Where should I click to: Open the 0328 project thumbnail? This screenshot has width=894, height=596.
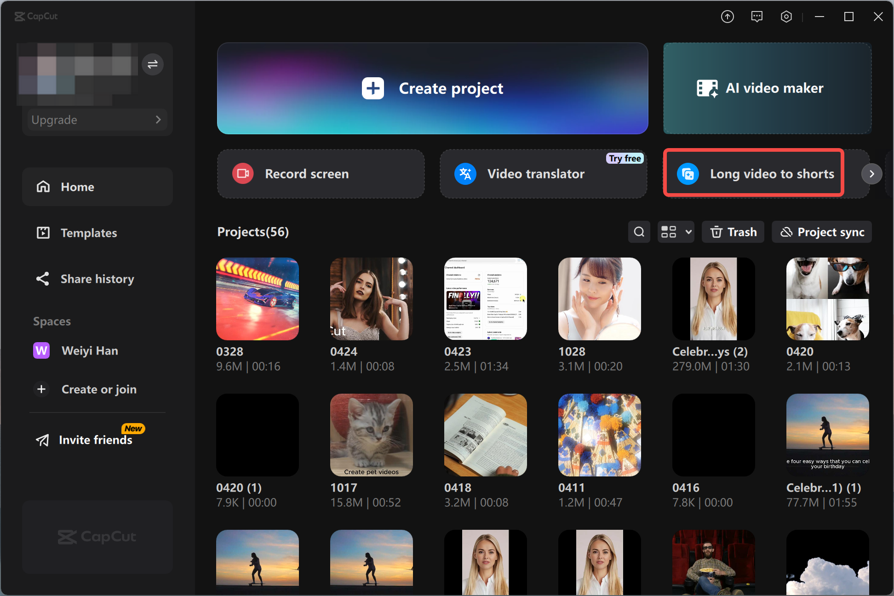[x=257, y=298]
